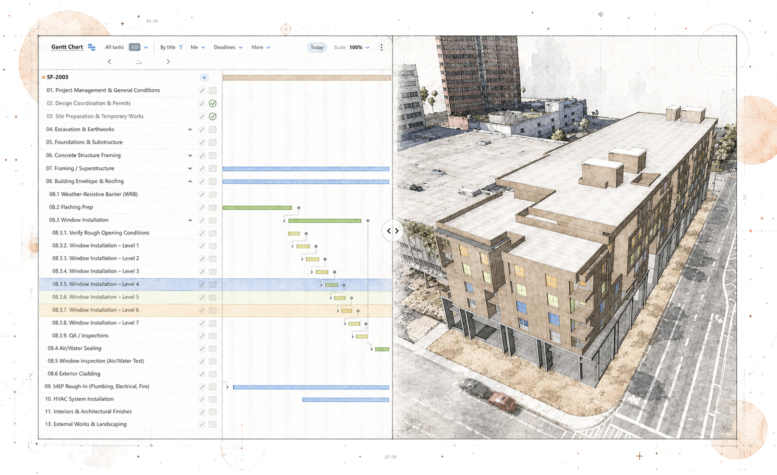Click the By title sort option
The width and height of the screenshot is (777, 475).
(167, 47)
